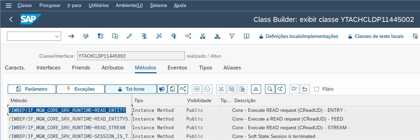Open the Utilitários menu

click(99, 6)
